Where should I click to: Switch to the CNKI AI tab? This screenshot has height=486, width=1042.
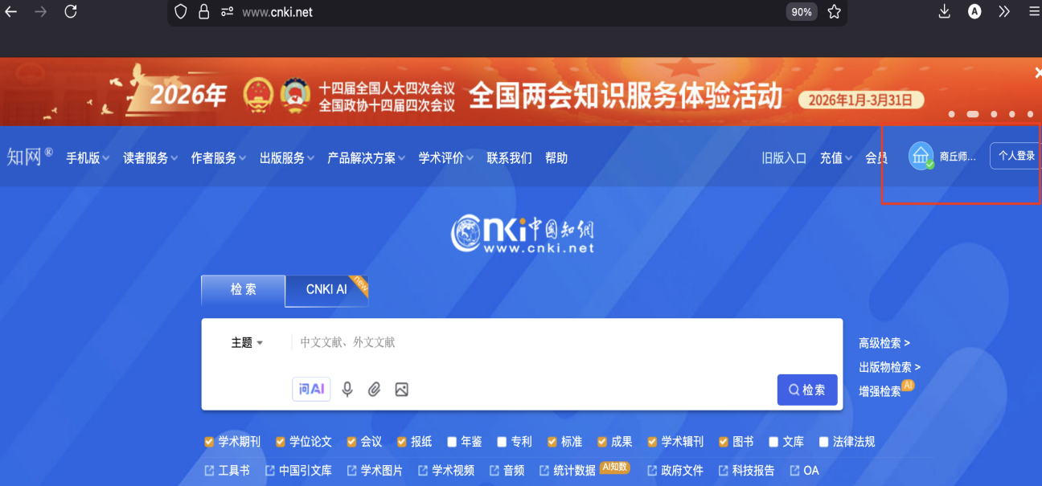326,290
